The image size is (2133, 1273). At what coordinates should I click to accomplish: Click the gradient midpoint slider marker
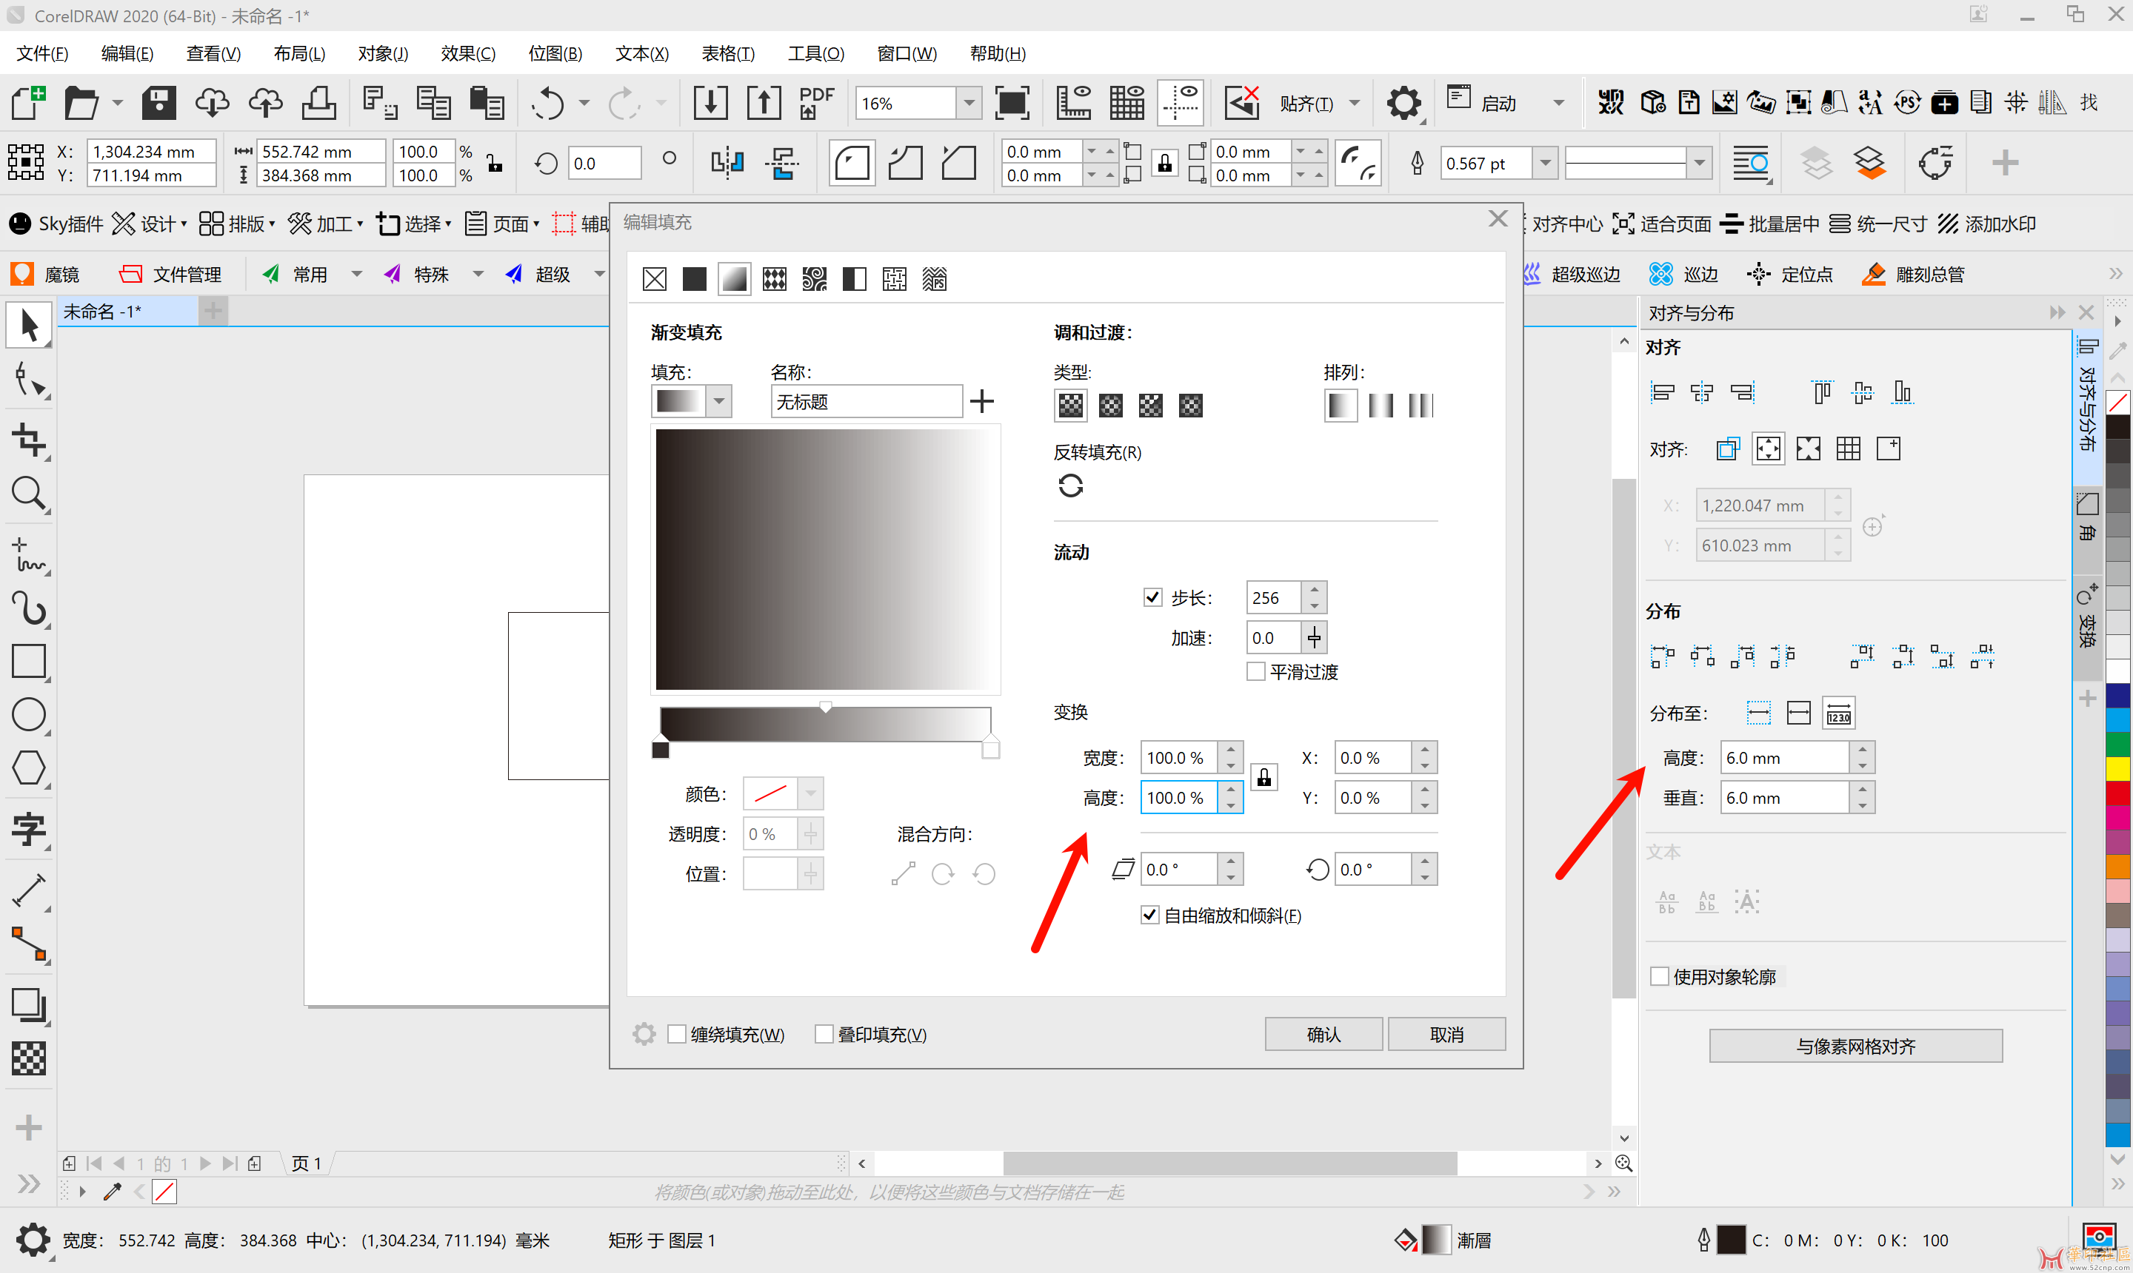pos(825,707)
